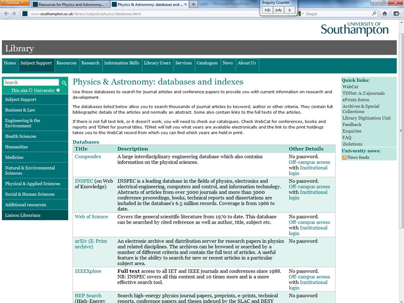Select the University radio button
Image resolution: width=404 pixels, height=303 pixels.
pos(58,90)
